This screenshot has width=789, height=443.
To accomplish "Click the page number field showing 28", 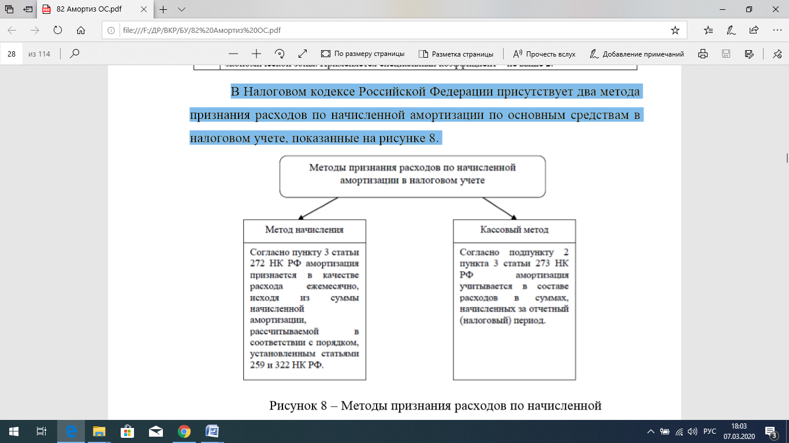I will (x=12, y=54).
